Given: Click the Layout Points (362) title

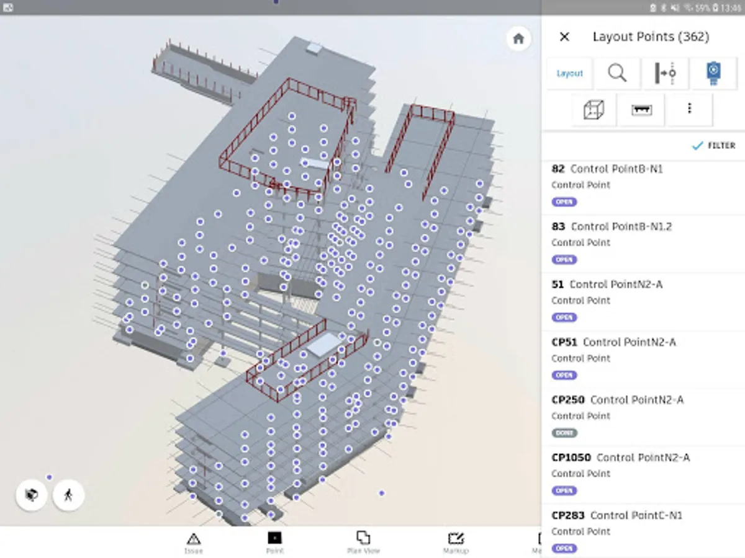Looking at the screenshot, I should (x=651, y=37).
